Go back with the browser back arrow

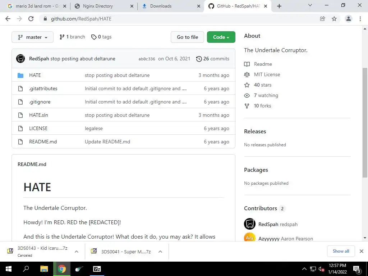click(8, 19)
